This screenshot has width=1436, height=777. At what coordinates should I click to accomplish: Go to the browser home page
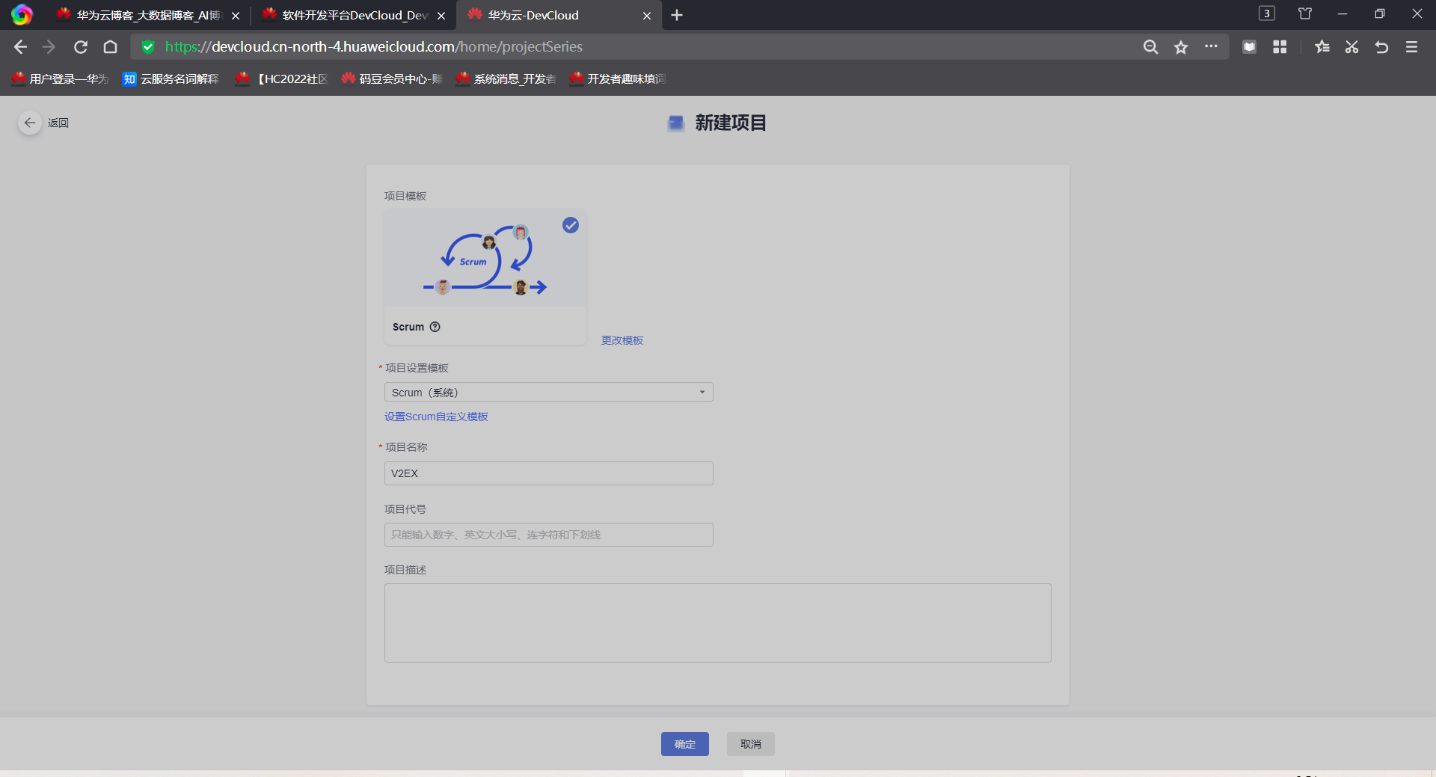(x=111, y=47)
